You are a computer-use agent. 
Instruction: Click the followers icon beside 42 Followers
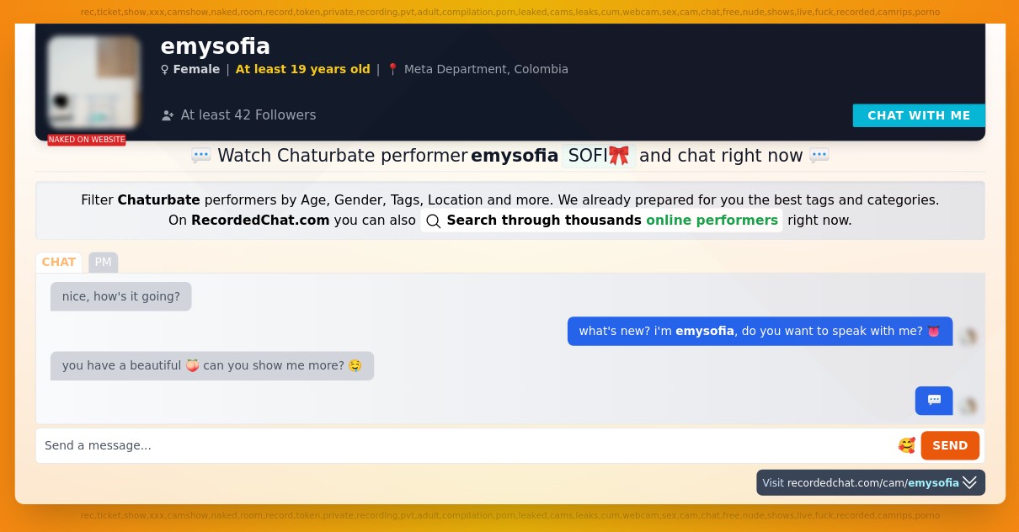click(x=168, y=115)
